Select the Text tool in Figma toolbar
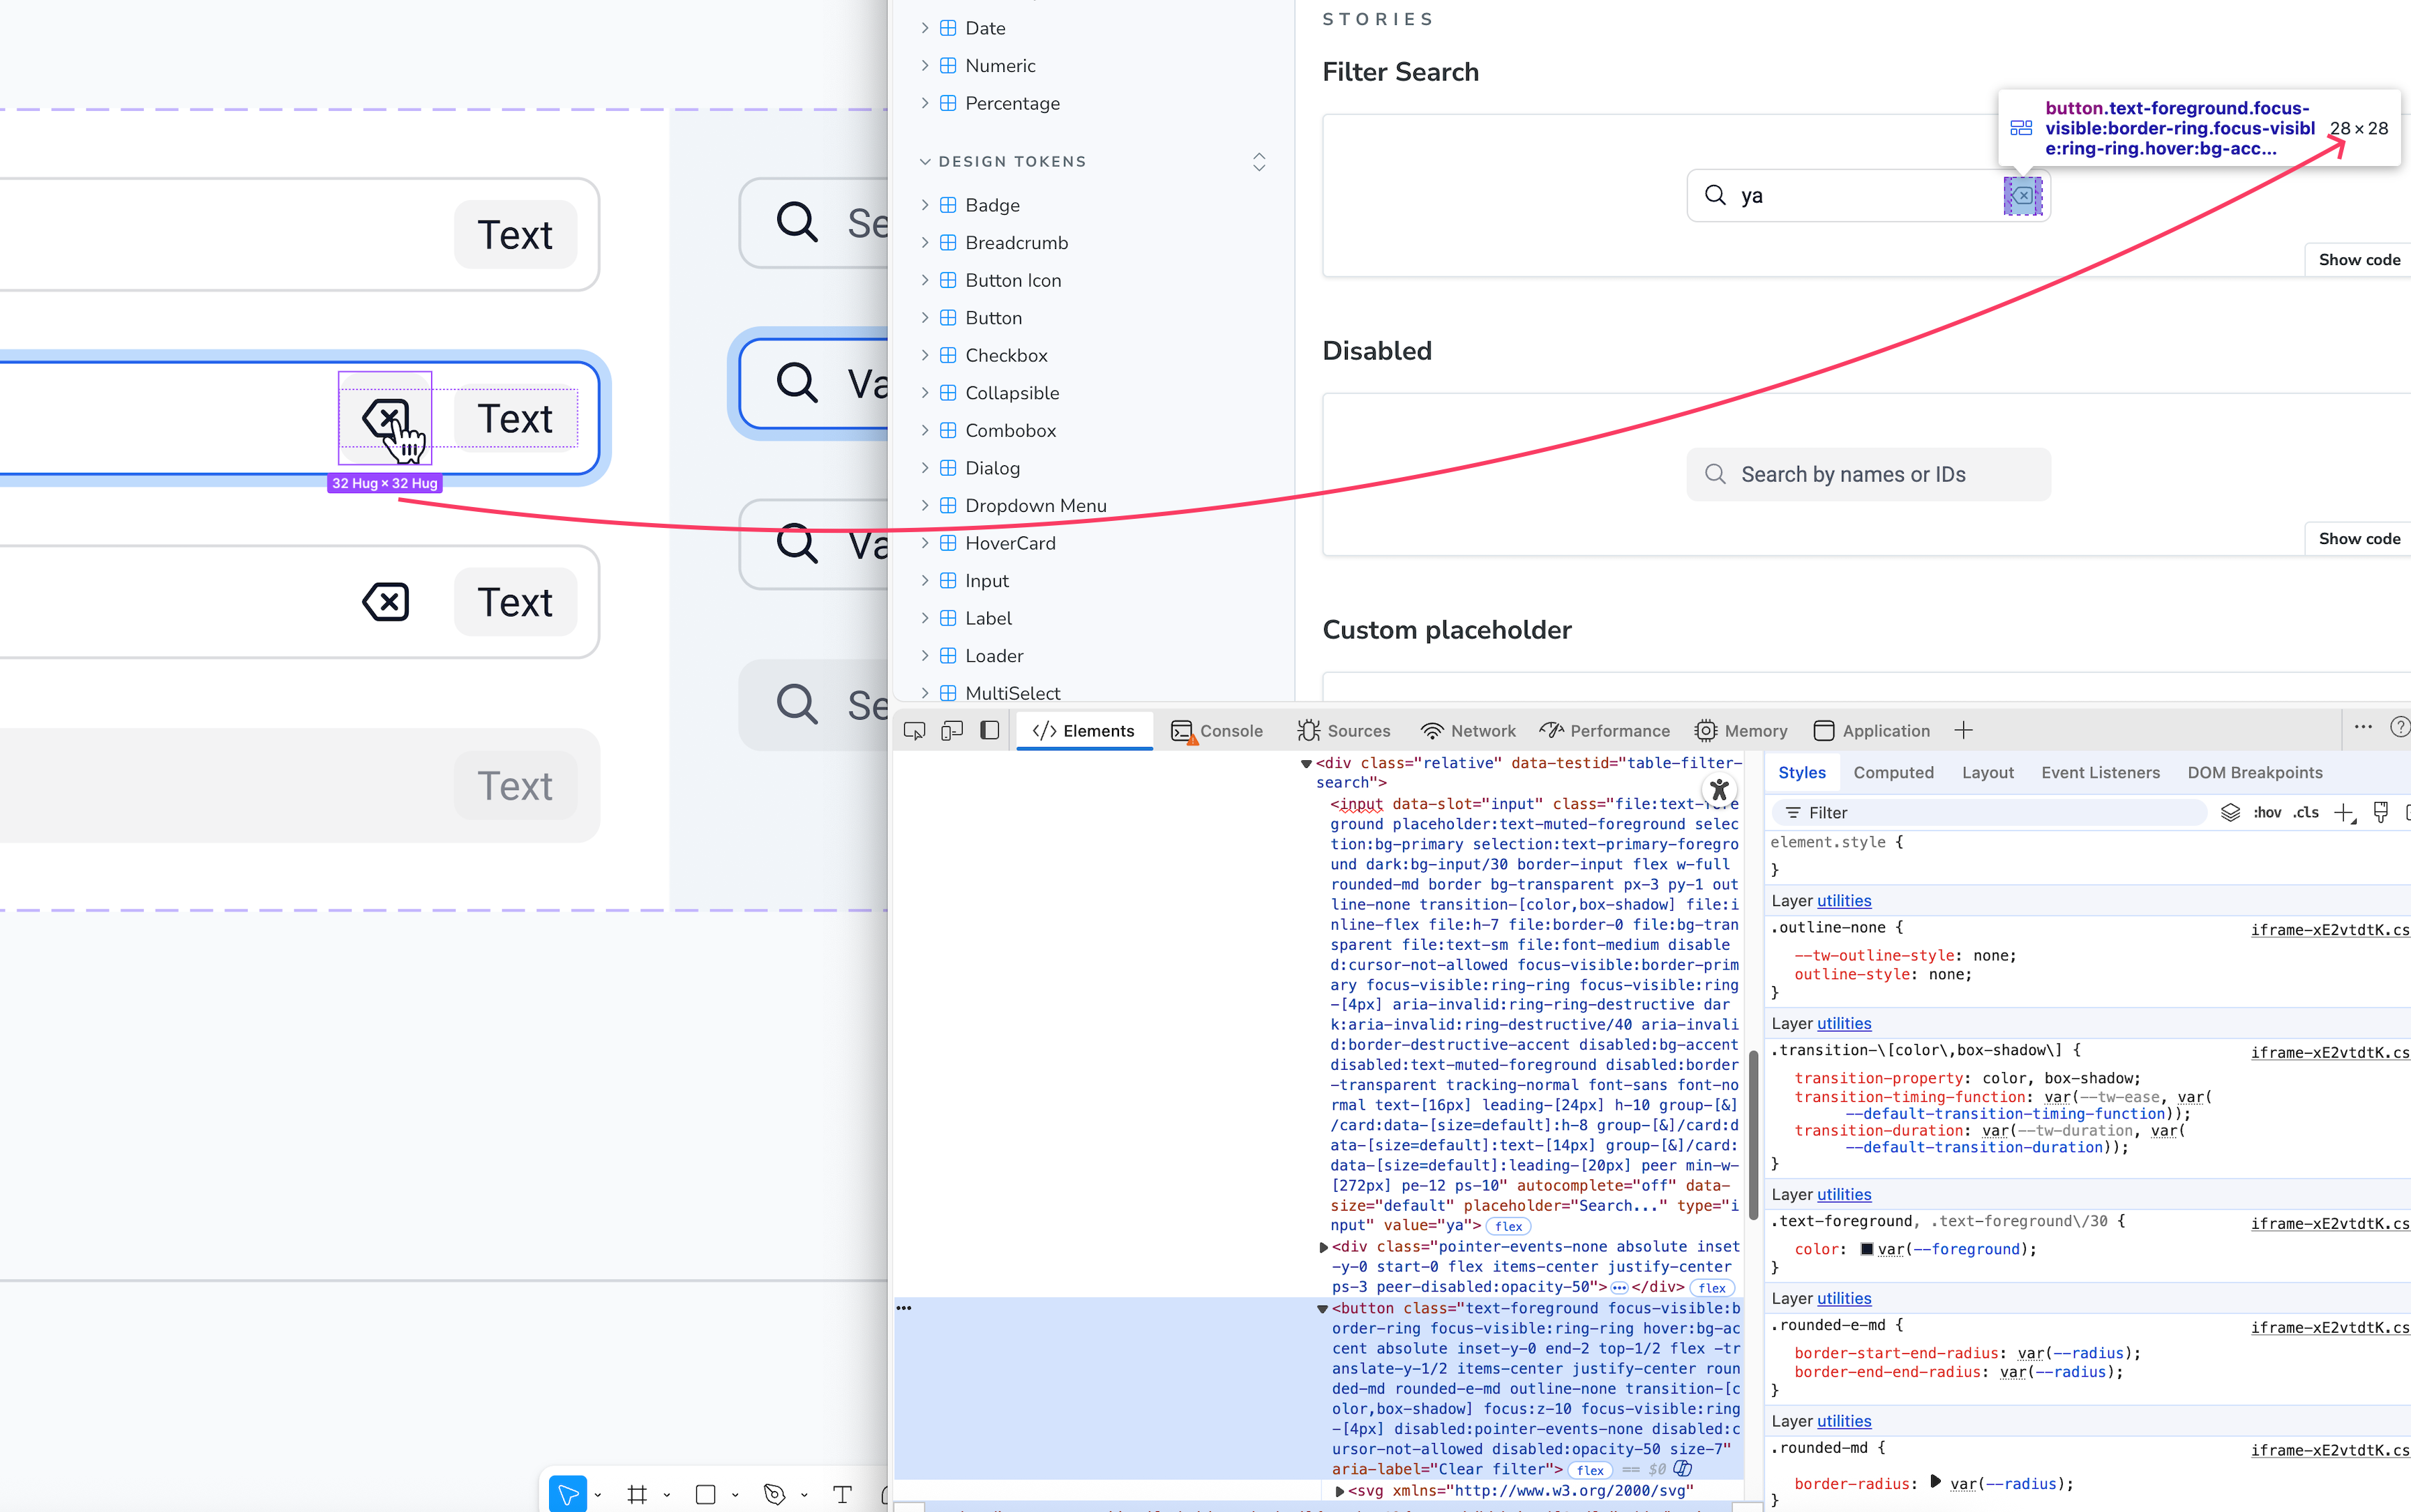 [842, 1494]
